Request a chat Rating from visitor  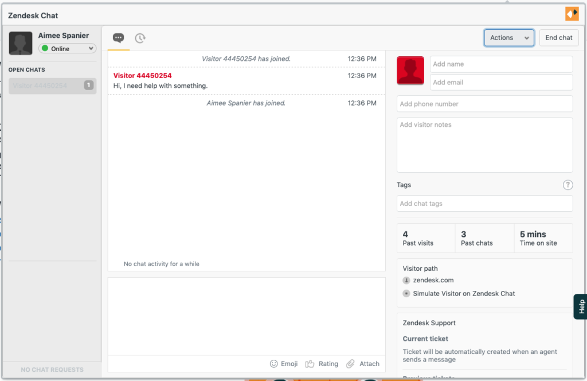(x=322, y=364)
